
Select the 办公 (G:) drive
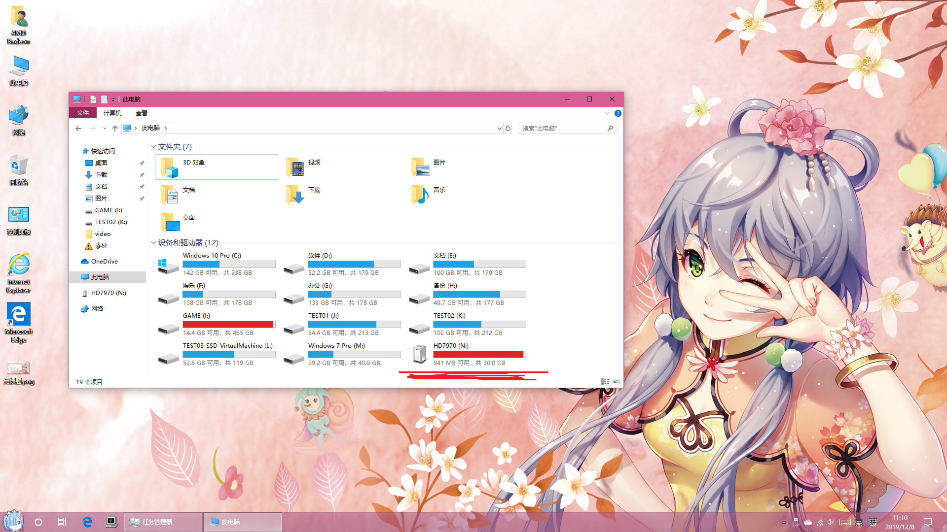pyautogui.click(x=341, y=294)
